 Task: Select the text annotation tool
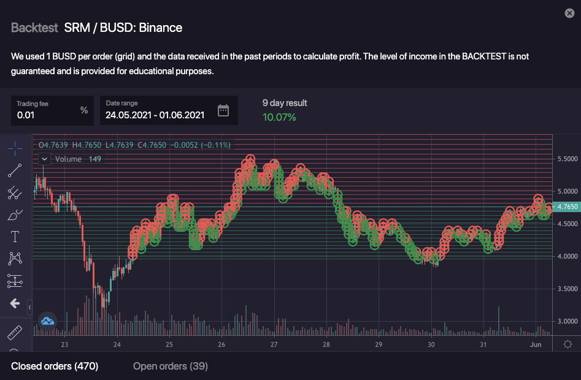click(x=15, y=237)
